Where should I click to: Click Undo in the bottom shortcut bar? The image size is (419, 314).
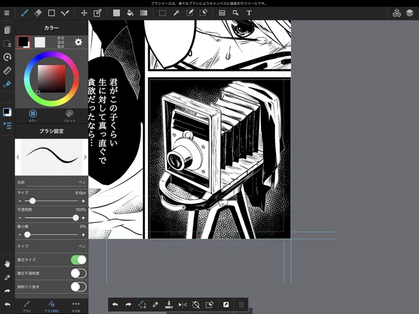pos(115,304)
